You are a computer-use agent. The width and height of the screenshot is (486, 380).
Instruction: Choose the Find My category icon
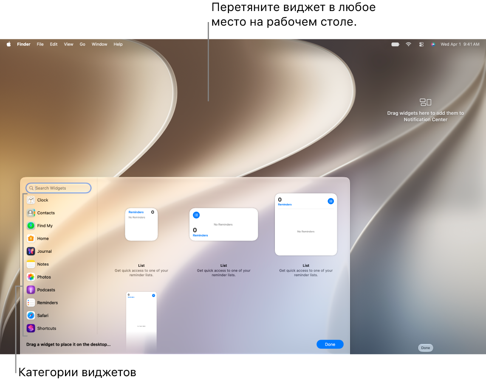[x=31, y=226]
